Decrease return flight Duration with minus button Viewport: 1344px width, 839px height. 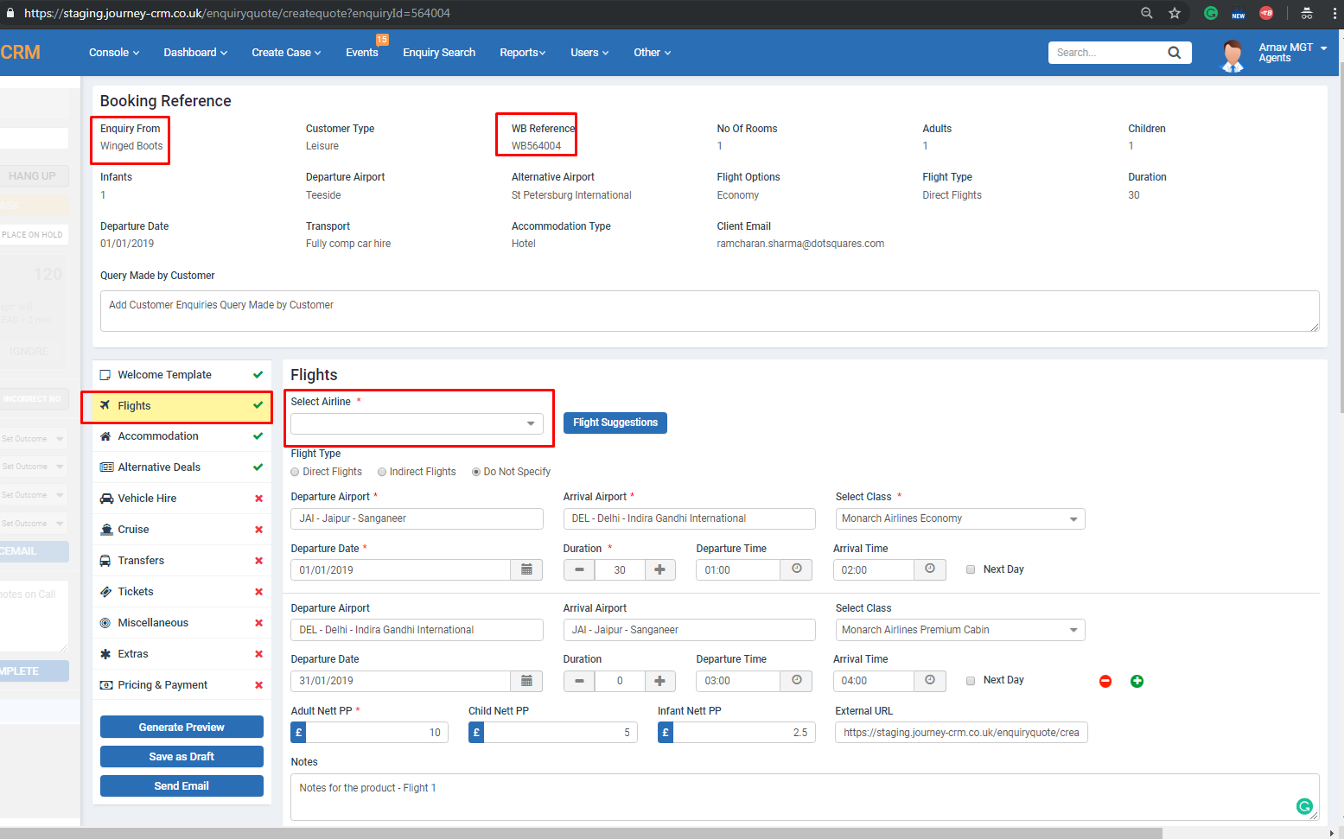tap(579, 681)
